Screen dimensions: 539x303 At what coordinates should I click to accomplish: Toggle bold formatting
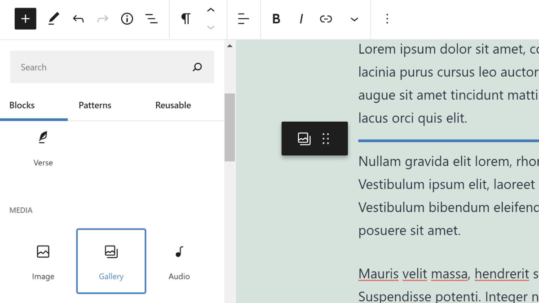point(276,19)
